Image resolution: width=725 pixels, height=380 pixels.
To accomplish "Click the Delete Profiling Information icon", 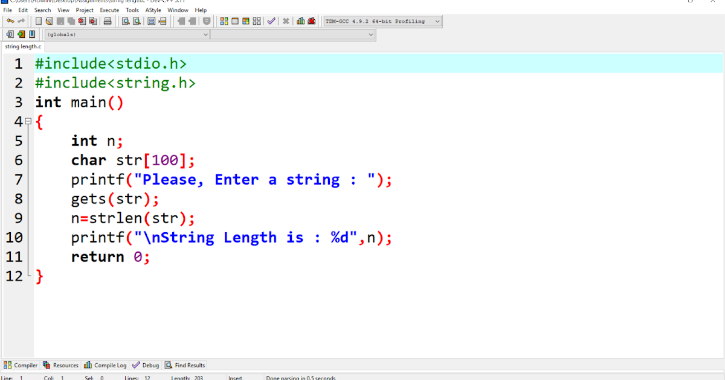I will pos(311,21).
